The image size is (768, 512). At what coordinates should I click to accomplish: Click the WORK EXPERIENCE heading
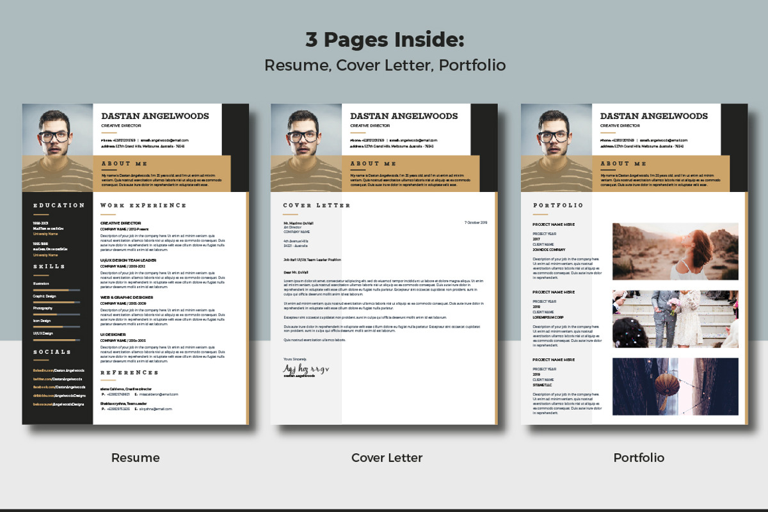pos(143,205)
